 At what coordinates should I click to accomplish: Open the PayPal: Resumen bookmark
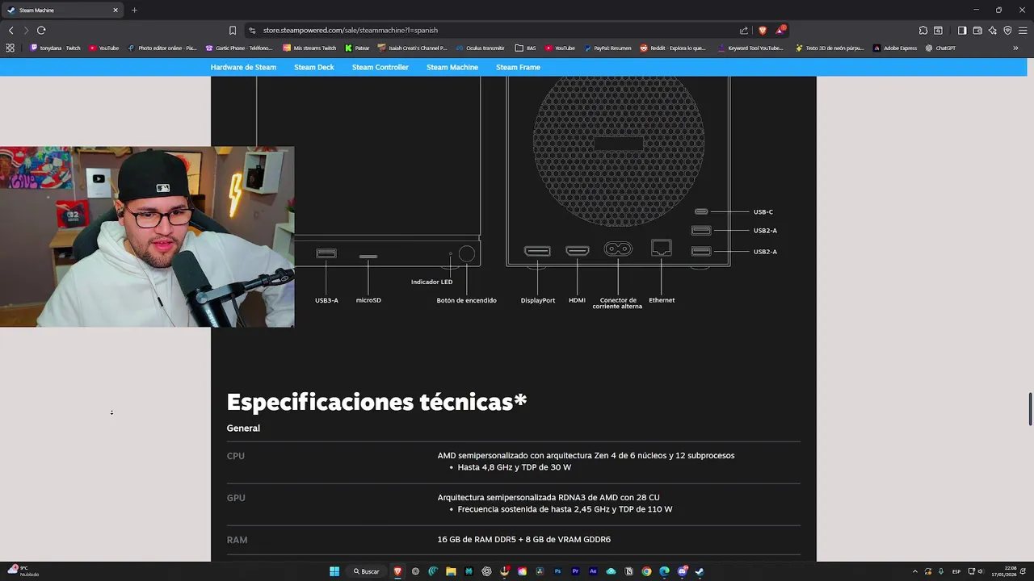pos(607,48)
